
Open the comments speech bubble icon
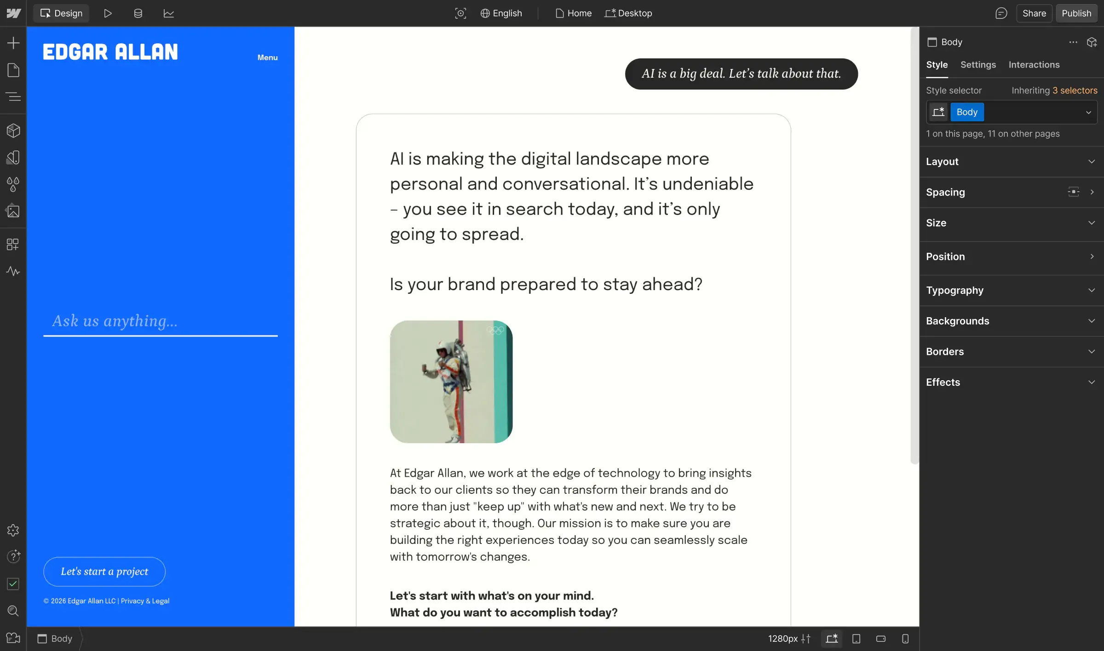click(x=1001, y=13)
